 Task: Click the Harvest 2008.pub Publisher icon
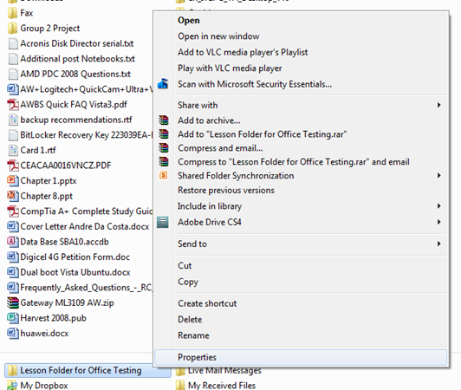[x=13, y=318]
